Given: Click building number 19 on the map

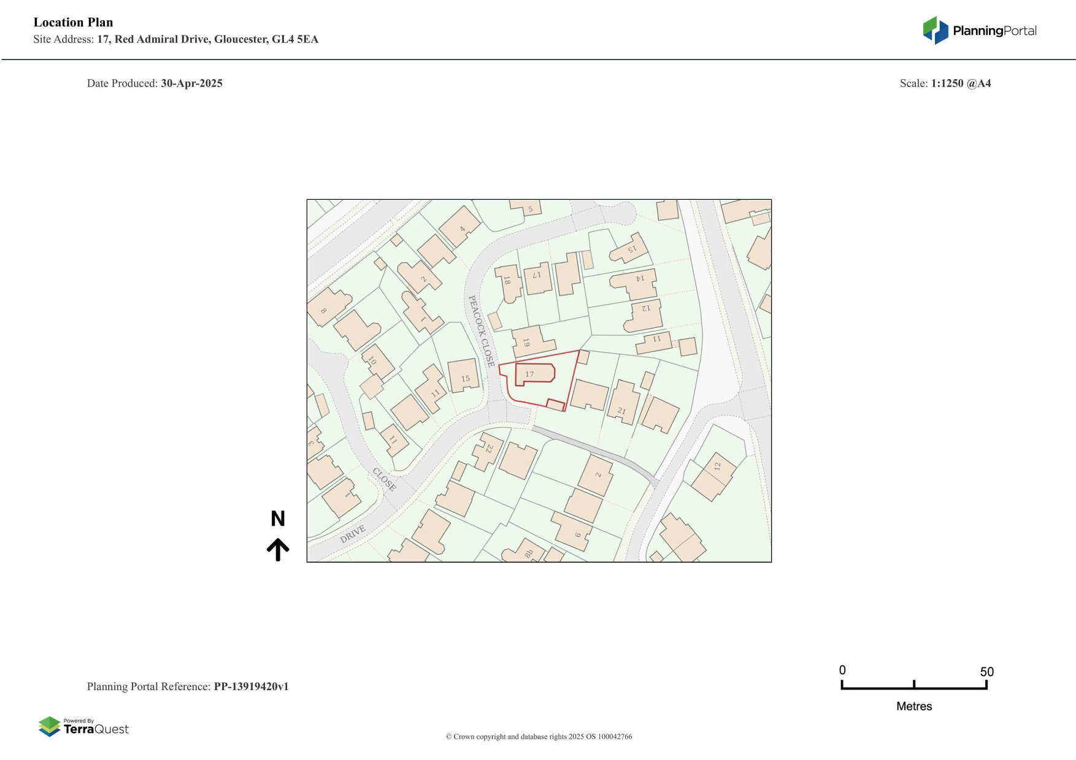Looking at the screenshot, I should click(531, 341).
